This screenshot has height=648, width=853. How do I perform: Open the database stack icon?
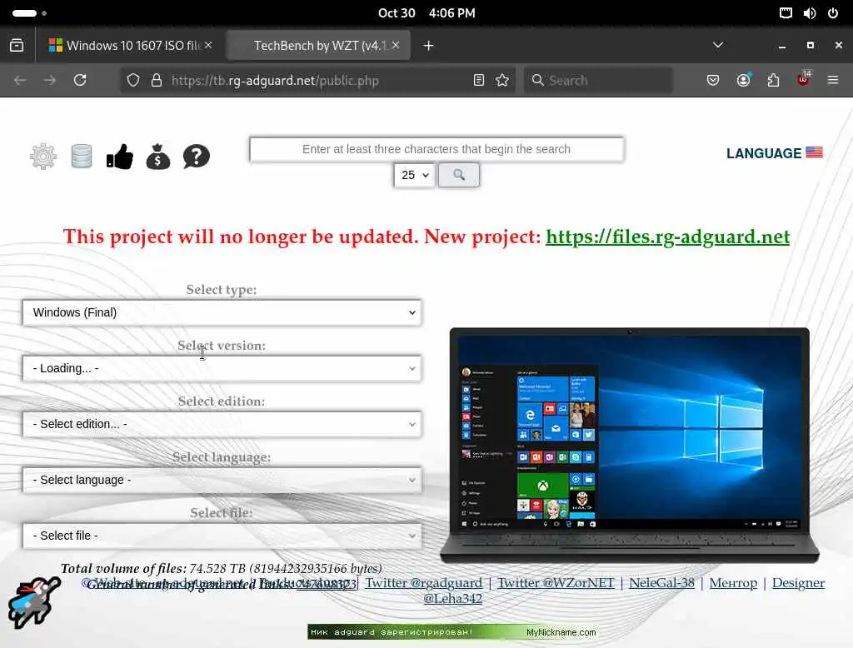[82, 157]
